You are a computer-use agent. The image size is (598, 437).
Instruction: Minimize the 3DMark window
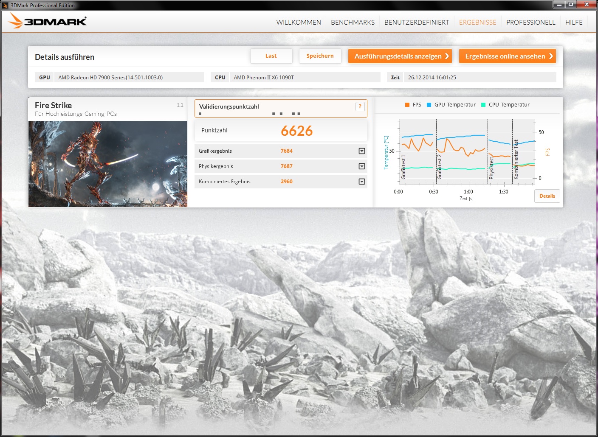click(559, 5)
